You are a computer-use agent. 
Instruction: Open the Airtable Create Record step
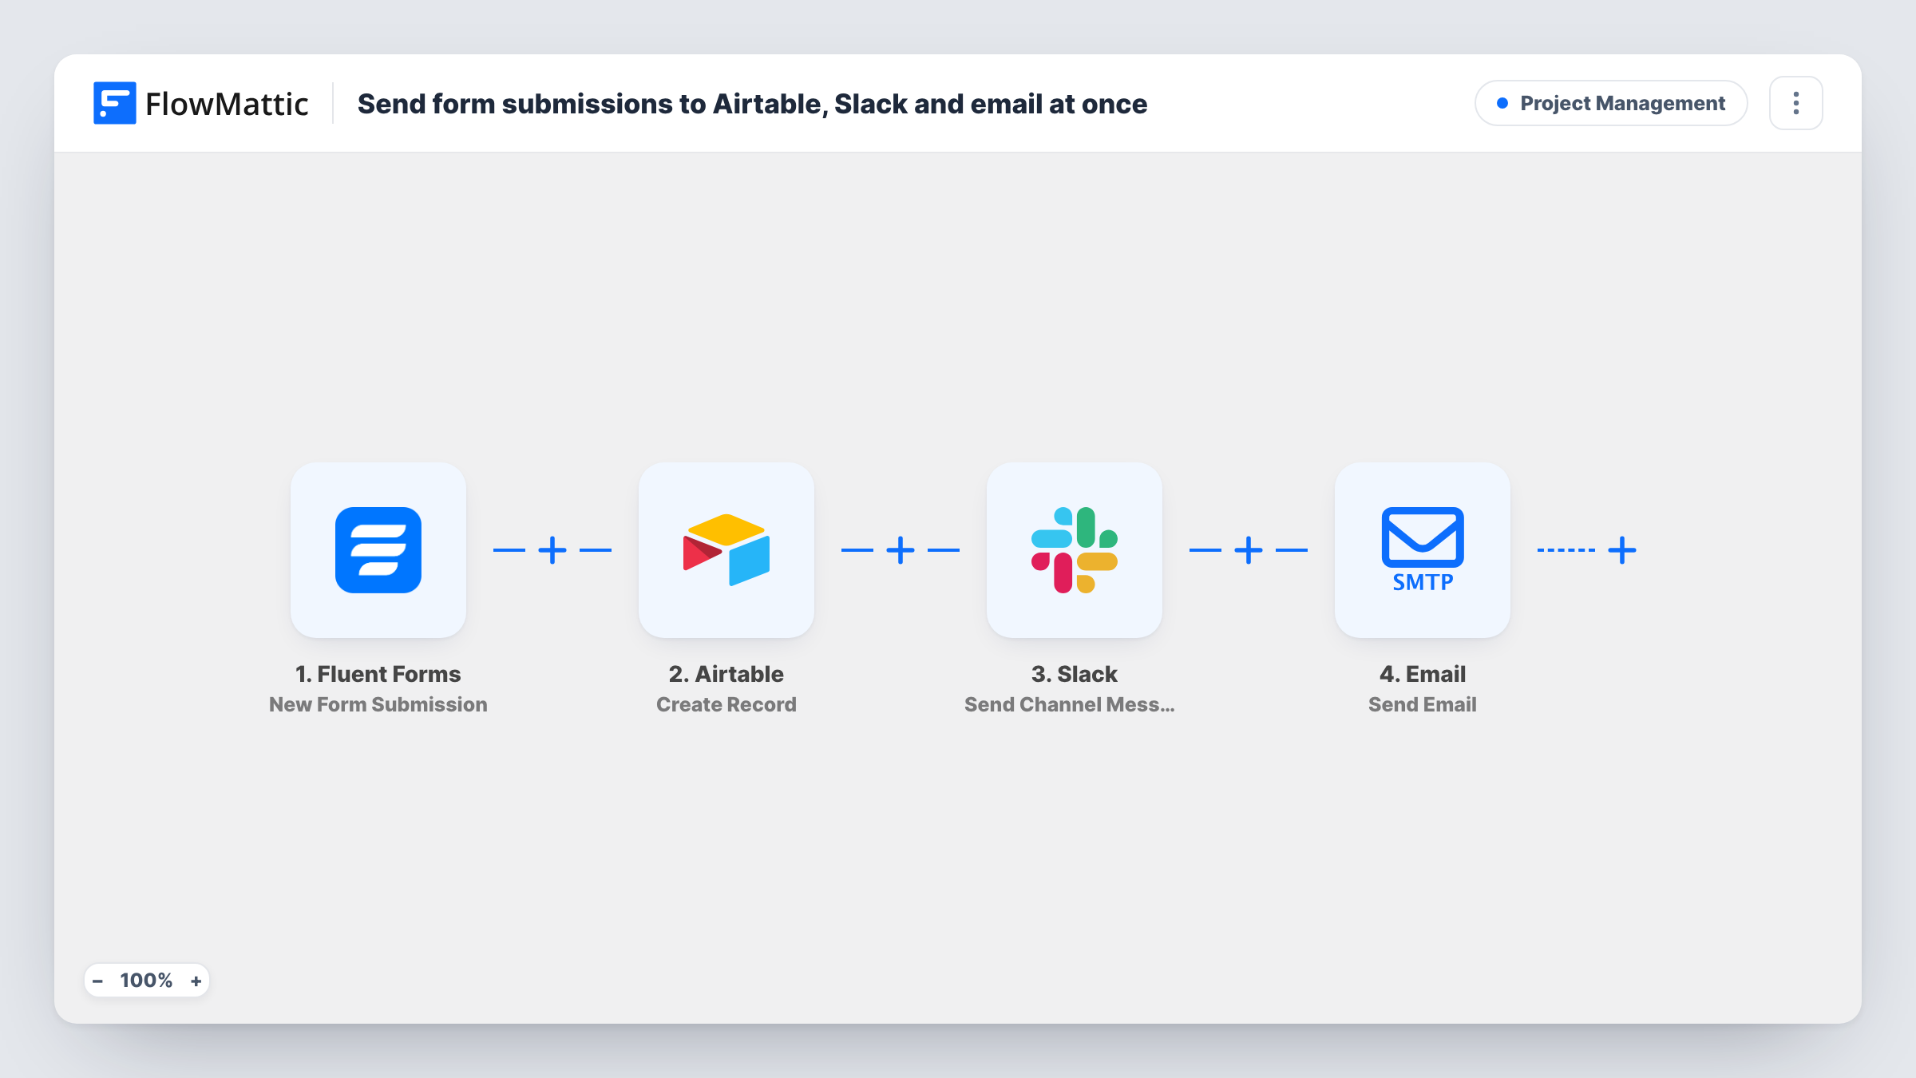[x=726, y=549]
